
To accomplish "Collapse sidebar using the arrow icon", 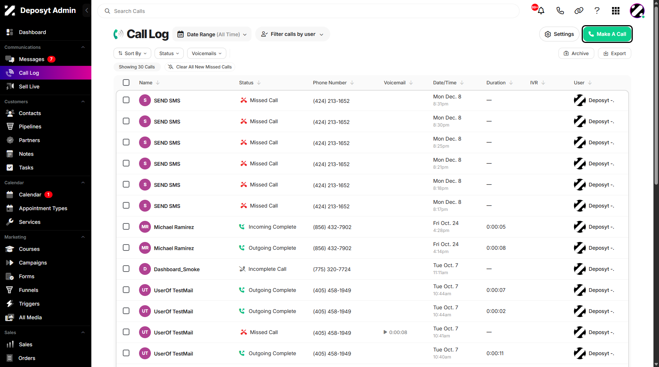I will point(87,10).
